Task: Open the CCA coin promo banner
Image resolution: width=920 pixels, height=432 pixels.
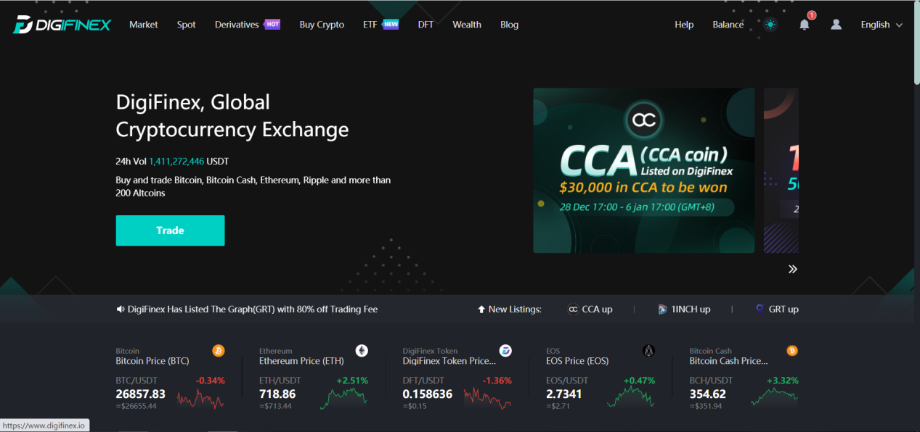Action: [643, 170]
